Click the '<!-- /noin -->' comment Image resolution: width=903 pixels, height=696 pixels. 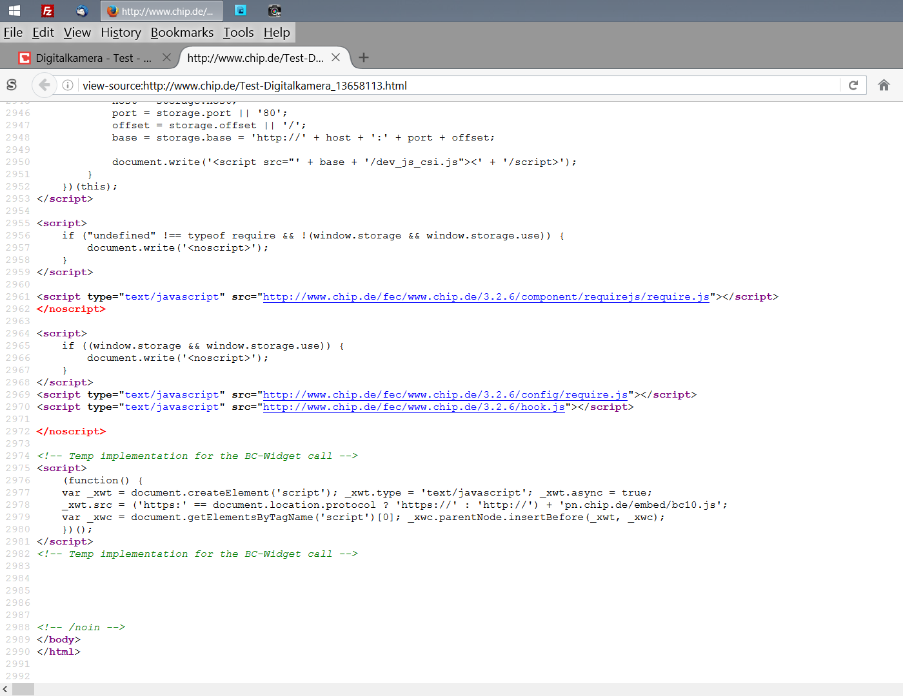click(81, 627)
